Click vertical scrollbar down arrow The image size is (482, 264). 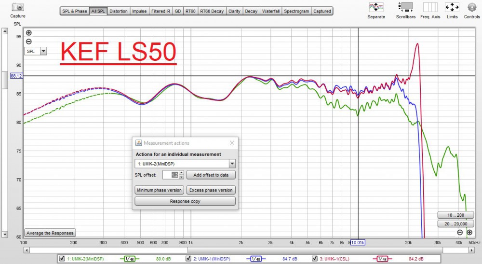(4, 234)
